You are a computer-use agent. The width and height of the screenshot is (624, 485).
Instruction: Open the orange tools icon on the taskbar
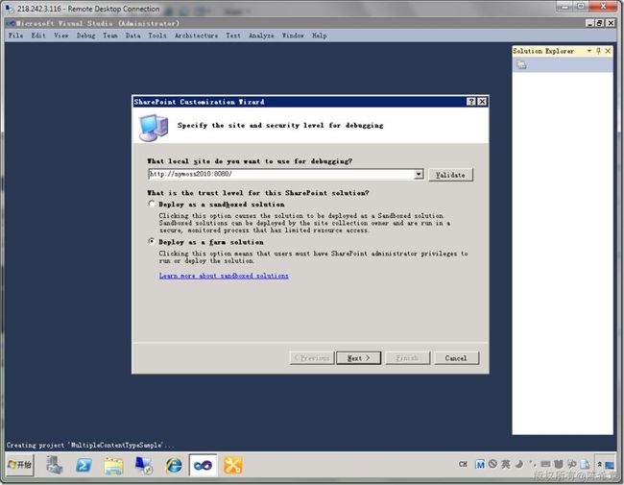tap(233, 465)
